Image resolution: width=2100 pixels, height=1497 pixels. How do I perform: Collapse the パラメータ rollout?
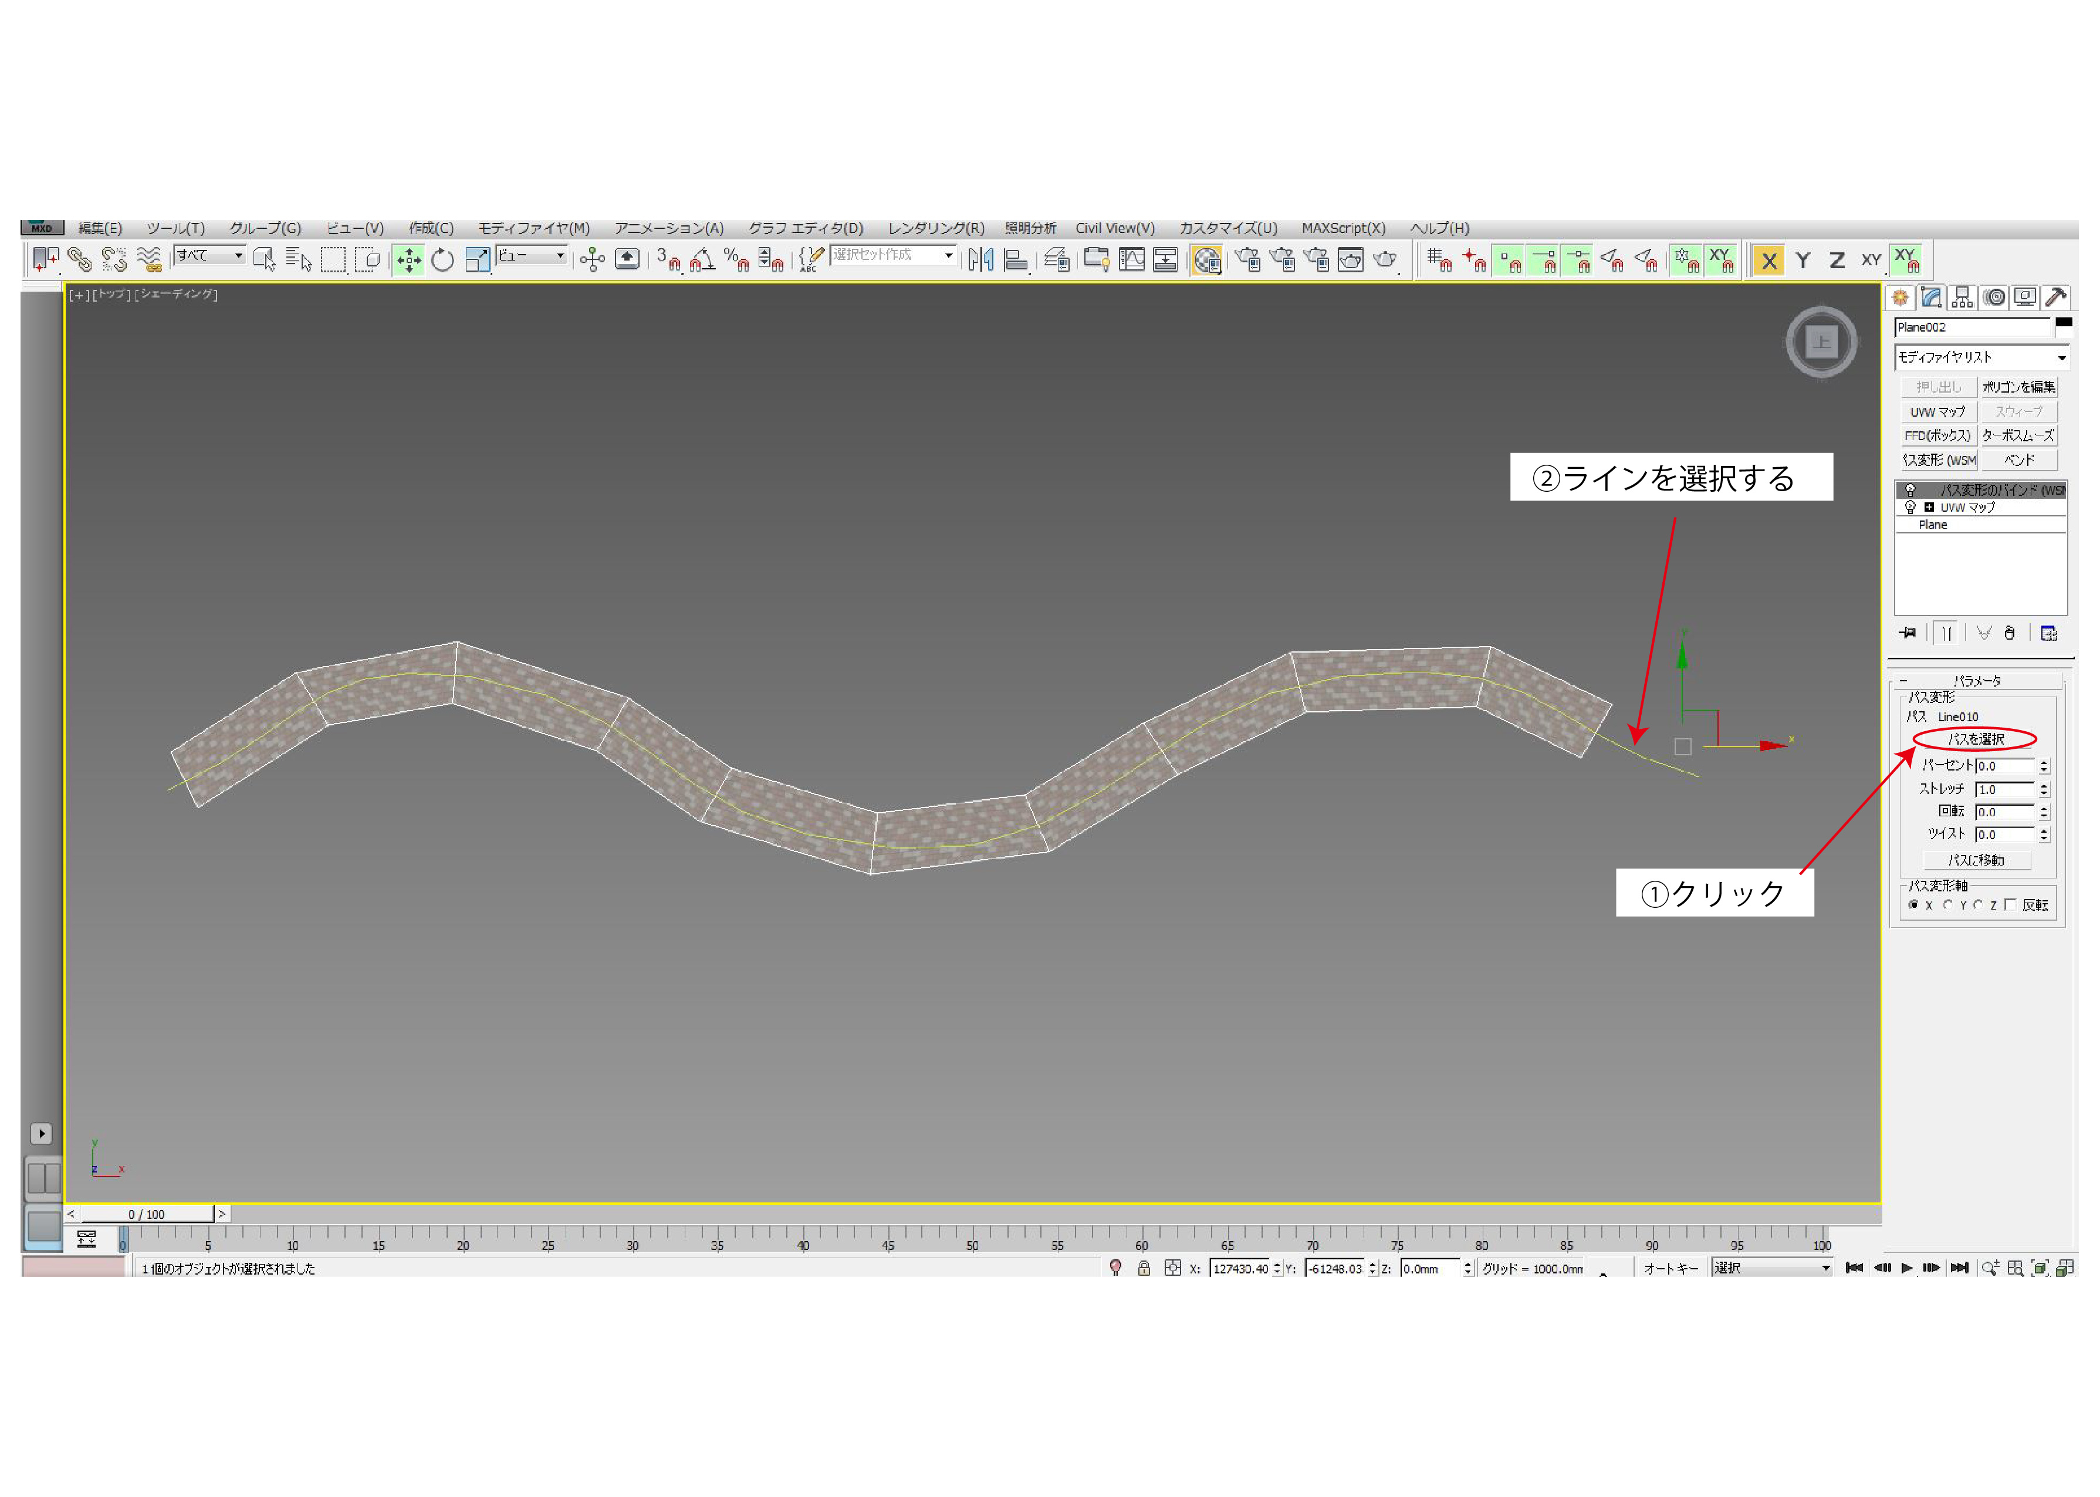coord(1977,681)
